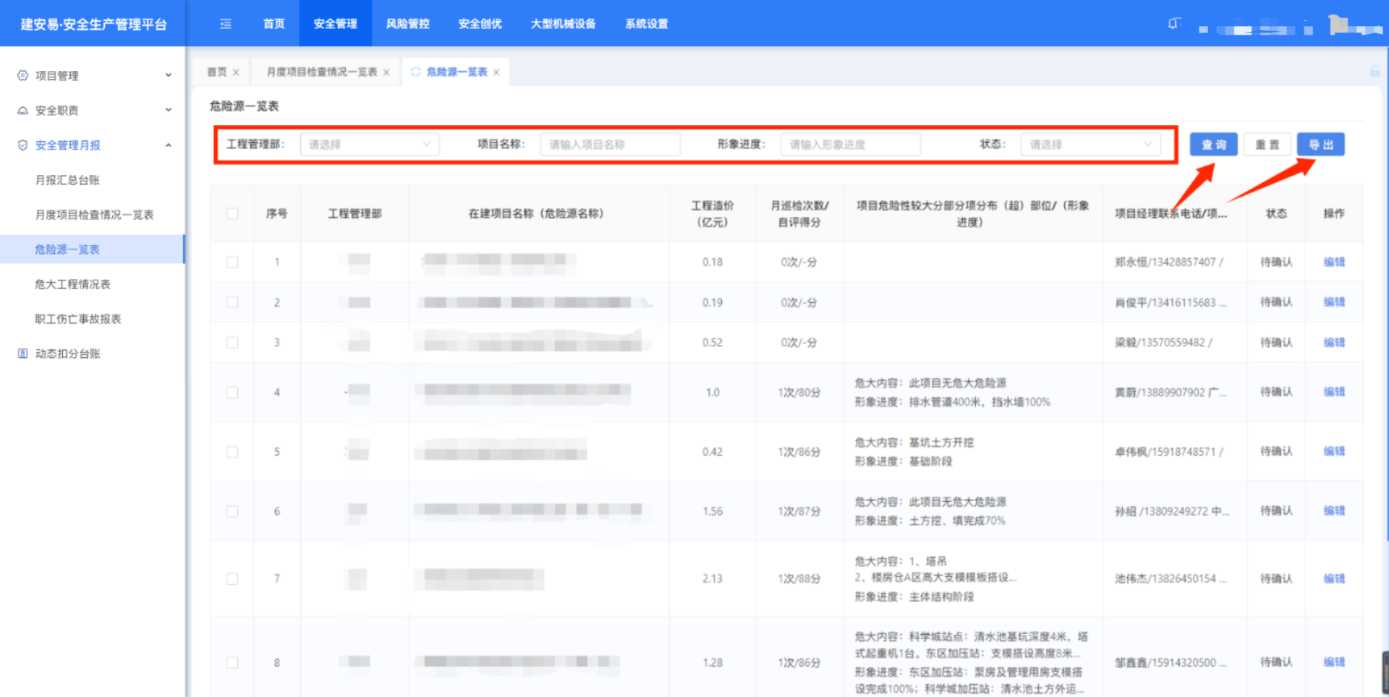Click the 动态扣分台账 sidebar icon
The height and width of the screenshot is (697, 1389).
pyautogui.click(x=22, y=354)
